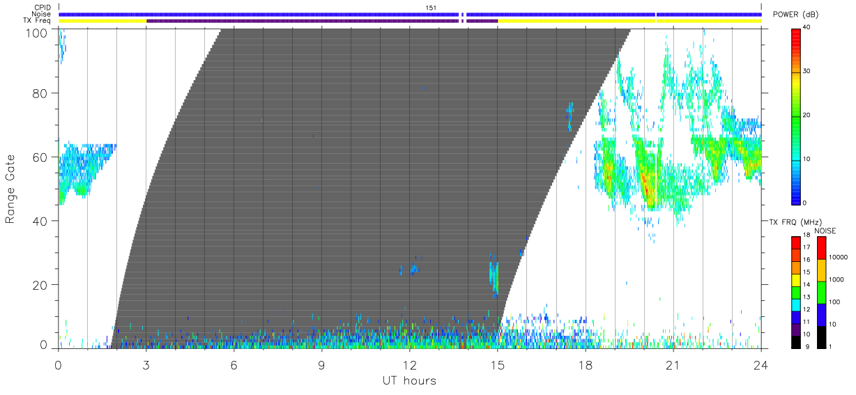Viewport: 856px width, 395px height.
Task: Click the 10000 label on noise legend
Action: (839, 257)
